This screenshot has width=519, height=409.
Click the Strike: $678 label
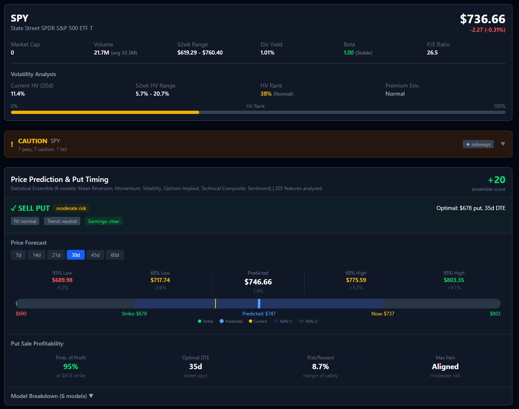coord(134,314)
